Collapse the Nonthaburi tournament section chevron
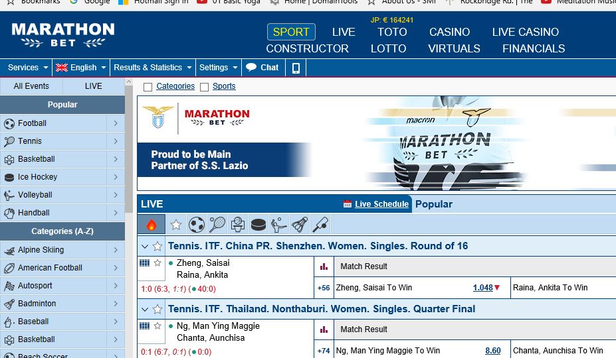Viewport: 616px width, 358px height. pyautogui.click(x=145, y=310)
